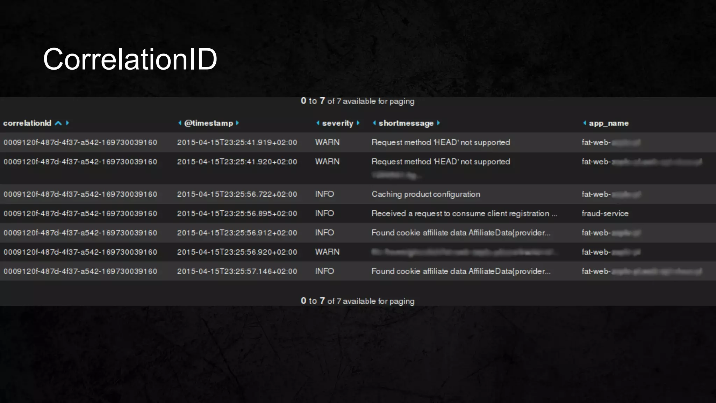The height and width of the screenshot is (403, 716).
Task: Expand the Caching product configuration row
Action: 358,194
